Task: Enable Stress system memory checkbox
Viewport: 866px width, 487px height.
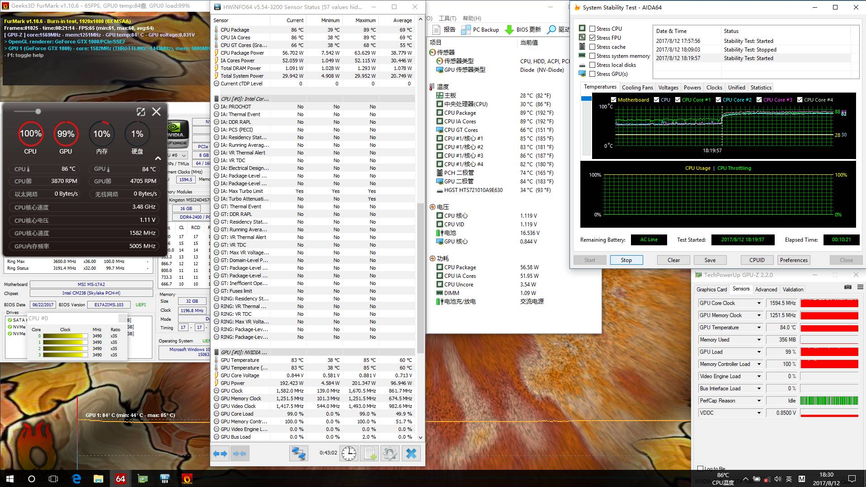Action: (592, 56)
